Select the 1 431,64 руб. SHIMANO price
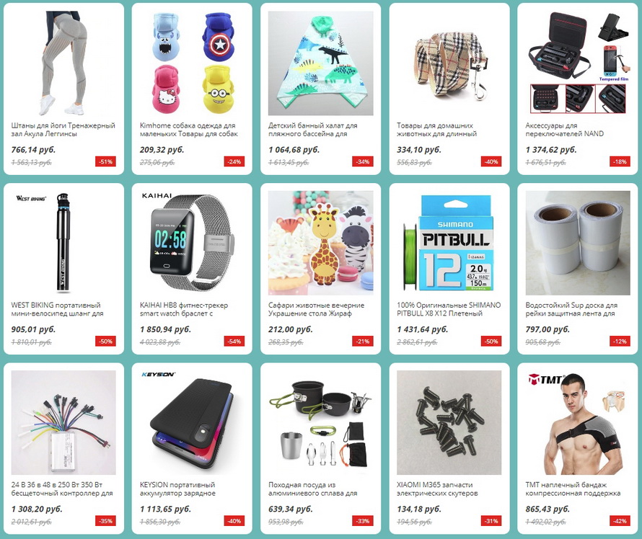642x539 pixels. pos(423,329)
